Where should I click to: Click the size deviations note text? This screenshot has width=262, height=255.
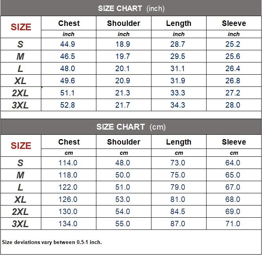pyautogui.click(x=52, y=242)
